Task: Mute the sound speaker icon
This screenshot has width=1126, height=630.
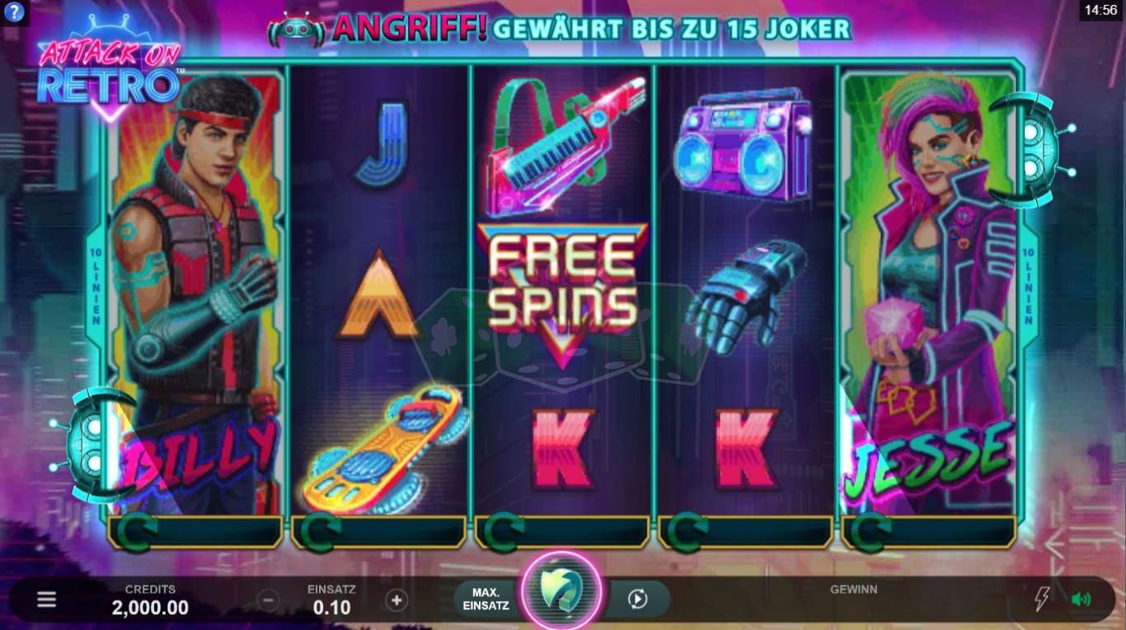Action: pos(1081,600)
